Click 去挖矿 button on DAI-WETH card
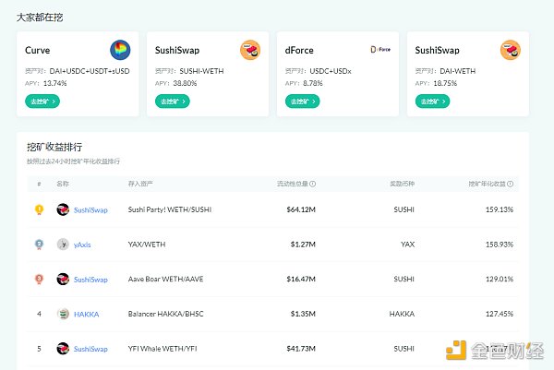Image resolution: width=554 pixels, height=370 pixels. click(x=432, y=101)
